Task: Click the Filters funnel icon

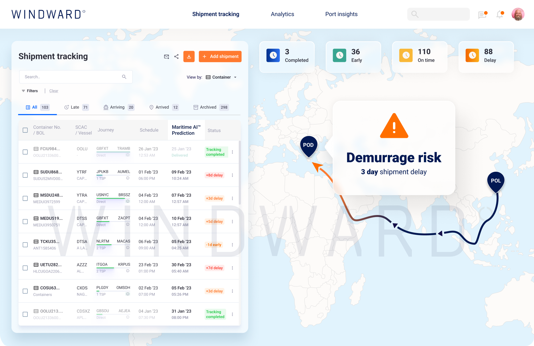Action: tap(23, 91)
